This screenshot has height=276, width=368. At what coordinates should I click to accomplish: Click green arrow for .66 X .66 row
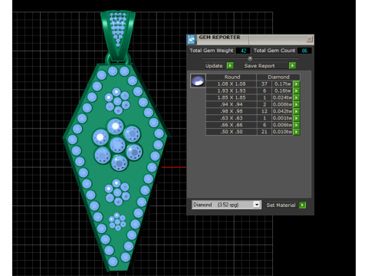[x=296, y=125]
